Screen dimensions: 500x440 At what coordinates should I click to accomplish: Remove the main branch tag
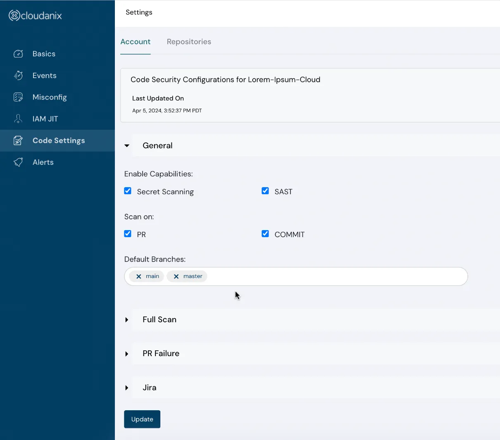point(139,276)
